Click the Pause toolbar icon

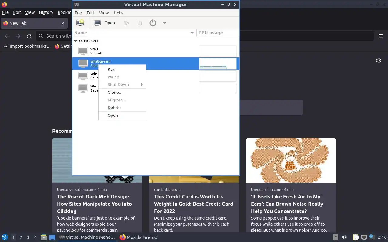click(x=139, y=23)
